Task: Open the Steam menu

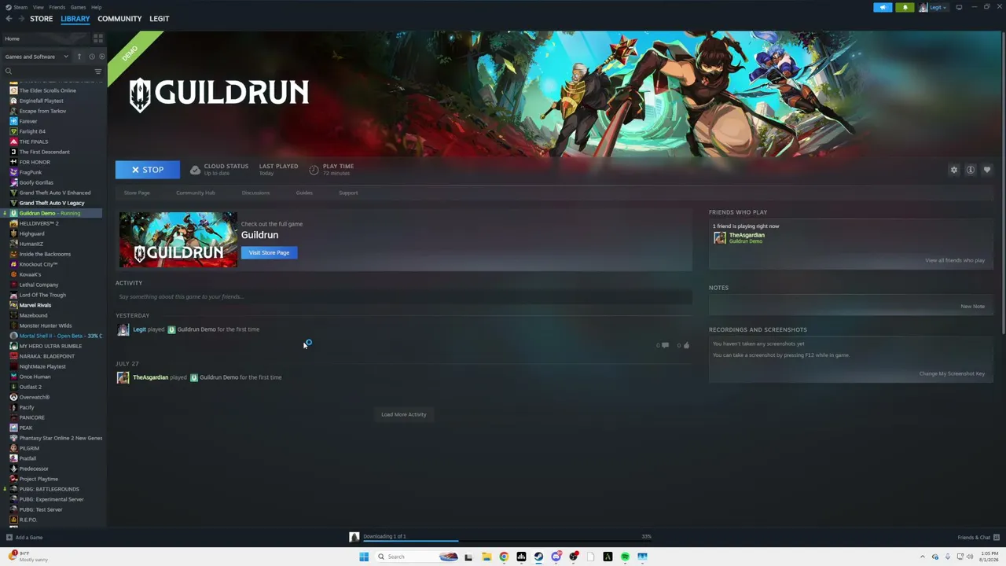Action: 20,7
